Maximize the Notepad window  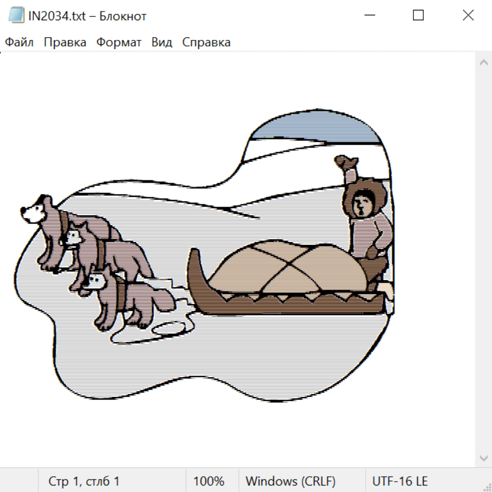pos(418,15)
